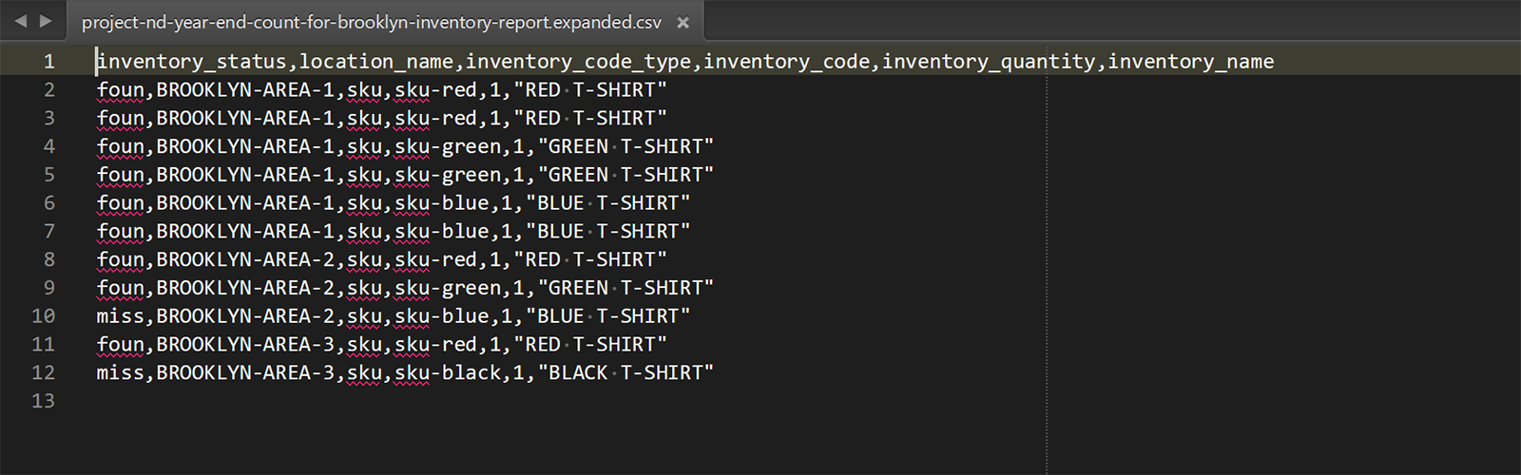This screenshot has height=475, width=1521.
Task: Click the next tab right arrow
Action: coord(45,21)
